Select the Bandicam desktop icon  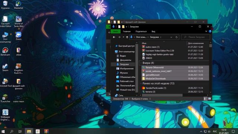[5, 52]
